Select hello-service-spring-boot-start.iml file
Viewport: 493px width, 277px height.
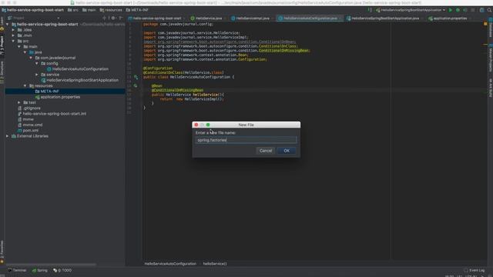coord(52,114)
